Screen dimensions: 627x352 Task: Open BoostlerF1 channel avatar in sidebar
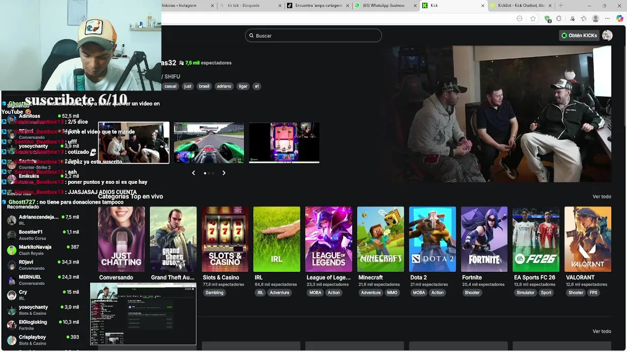tap(12, 235)
